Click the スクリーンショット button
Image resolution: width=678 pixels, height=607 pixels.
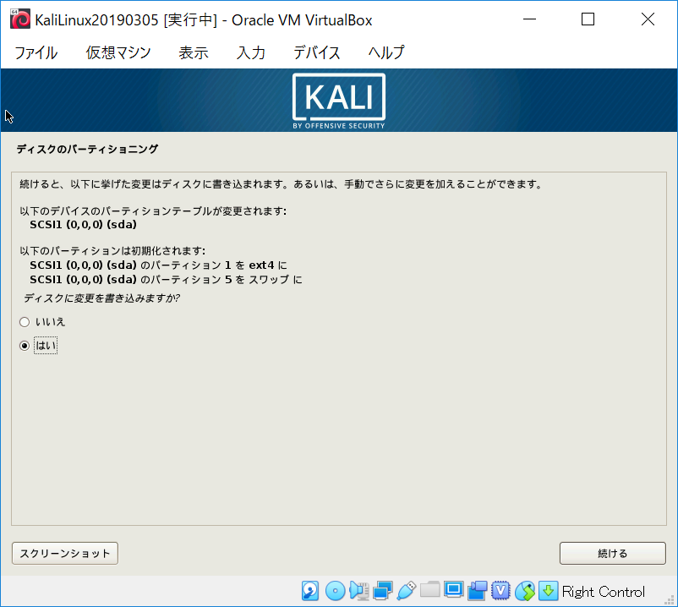point(65,554)
